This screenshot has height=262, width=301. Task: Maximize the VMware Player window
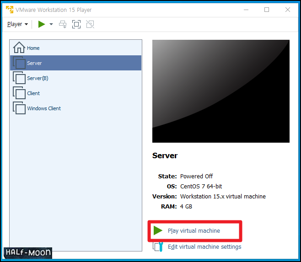[x=267, y=10]
